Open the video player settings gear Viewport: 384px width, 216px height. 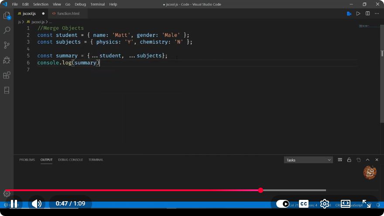325,204
